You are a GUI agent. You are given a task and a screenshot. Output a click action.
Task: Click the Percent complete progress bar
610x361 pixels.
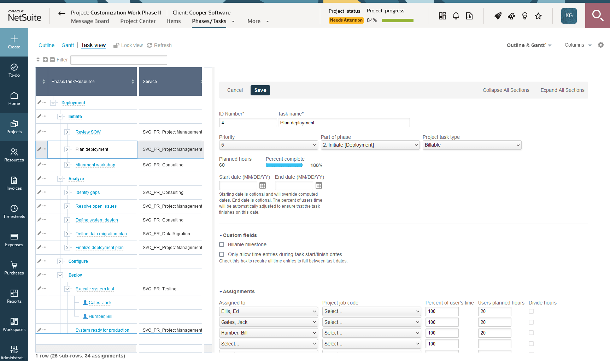click(284, 165)
